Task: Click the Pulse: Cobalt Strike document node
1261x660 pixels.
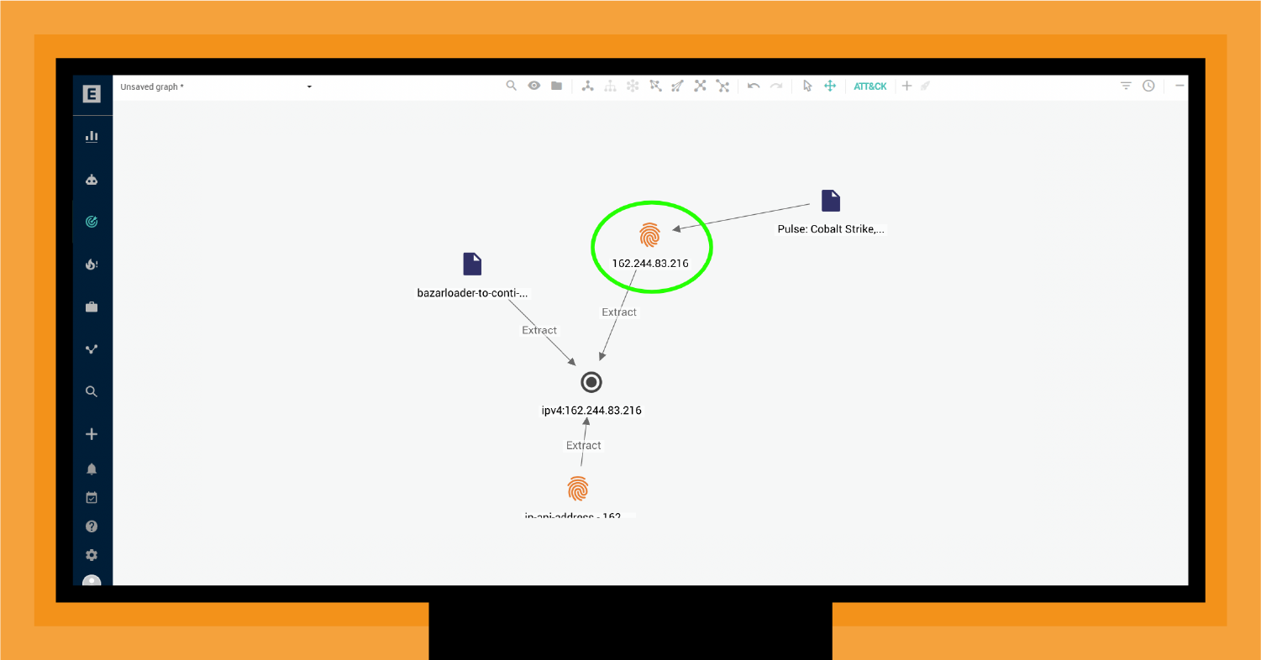Action: tap(830, 200)
